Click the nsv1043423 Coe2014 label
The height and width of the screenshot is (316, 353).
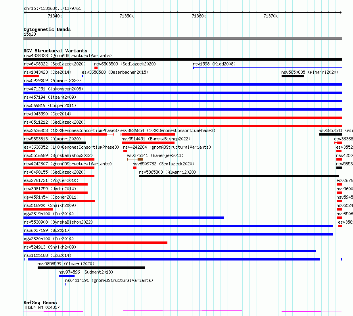coord(48,72)
